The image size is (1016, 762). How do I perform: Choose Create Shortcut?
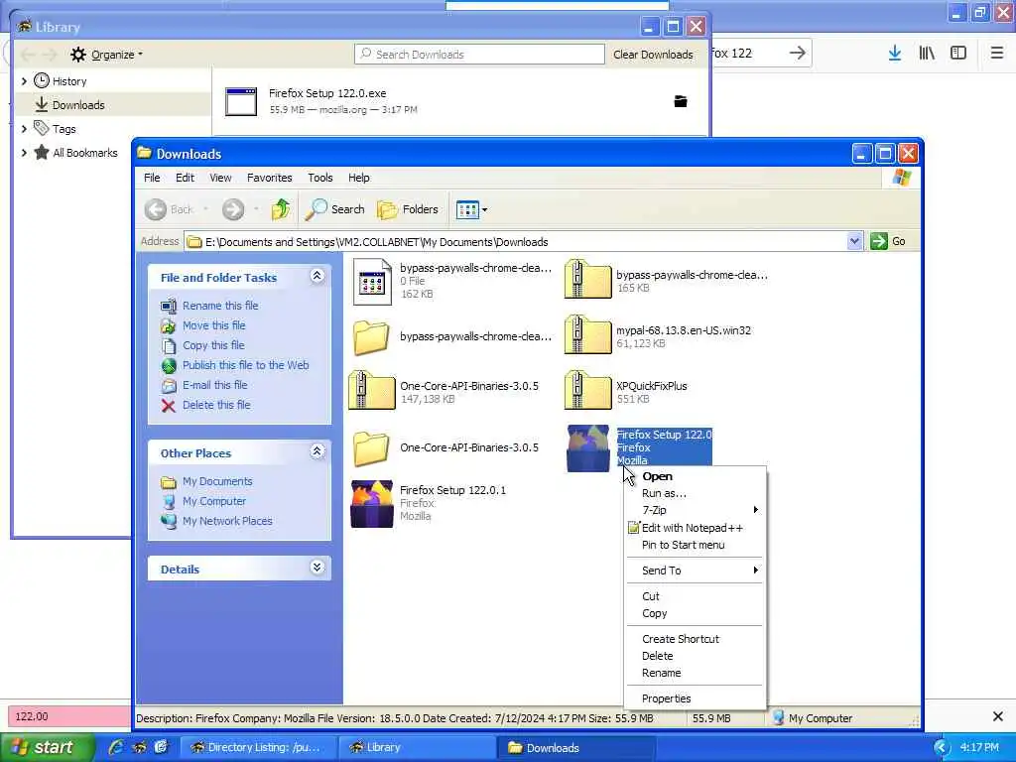[x=681, y=639]
